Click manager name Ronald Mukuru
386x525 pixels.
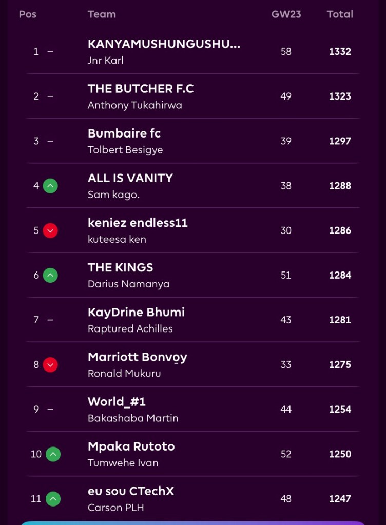(124, 374)
